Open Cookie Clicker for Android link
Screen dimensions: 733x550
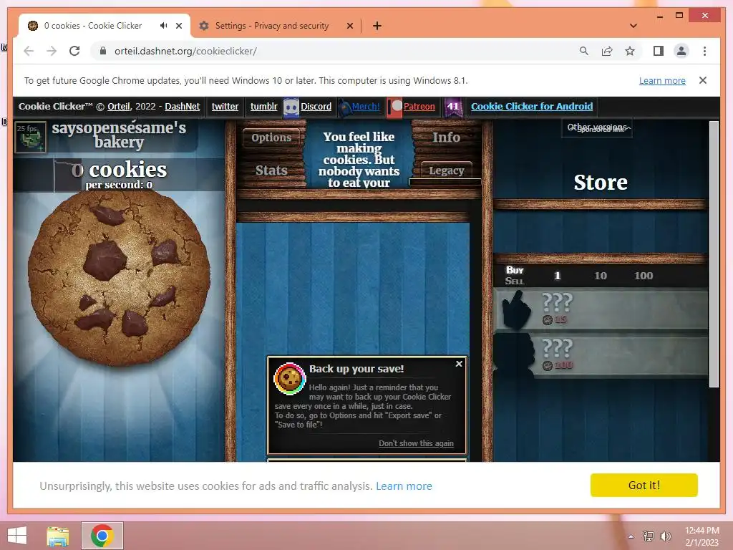click(x=532, y=106)
